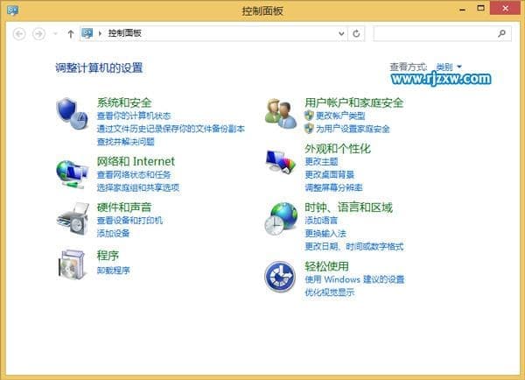
Task: Open the 查看方式 类别 dropdown
Action: [449, 67]
